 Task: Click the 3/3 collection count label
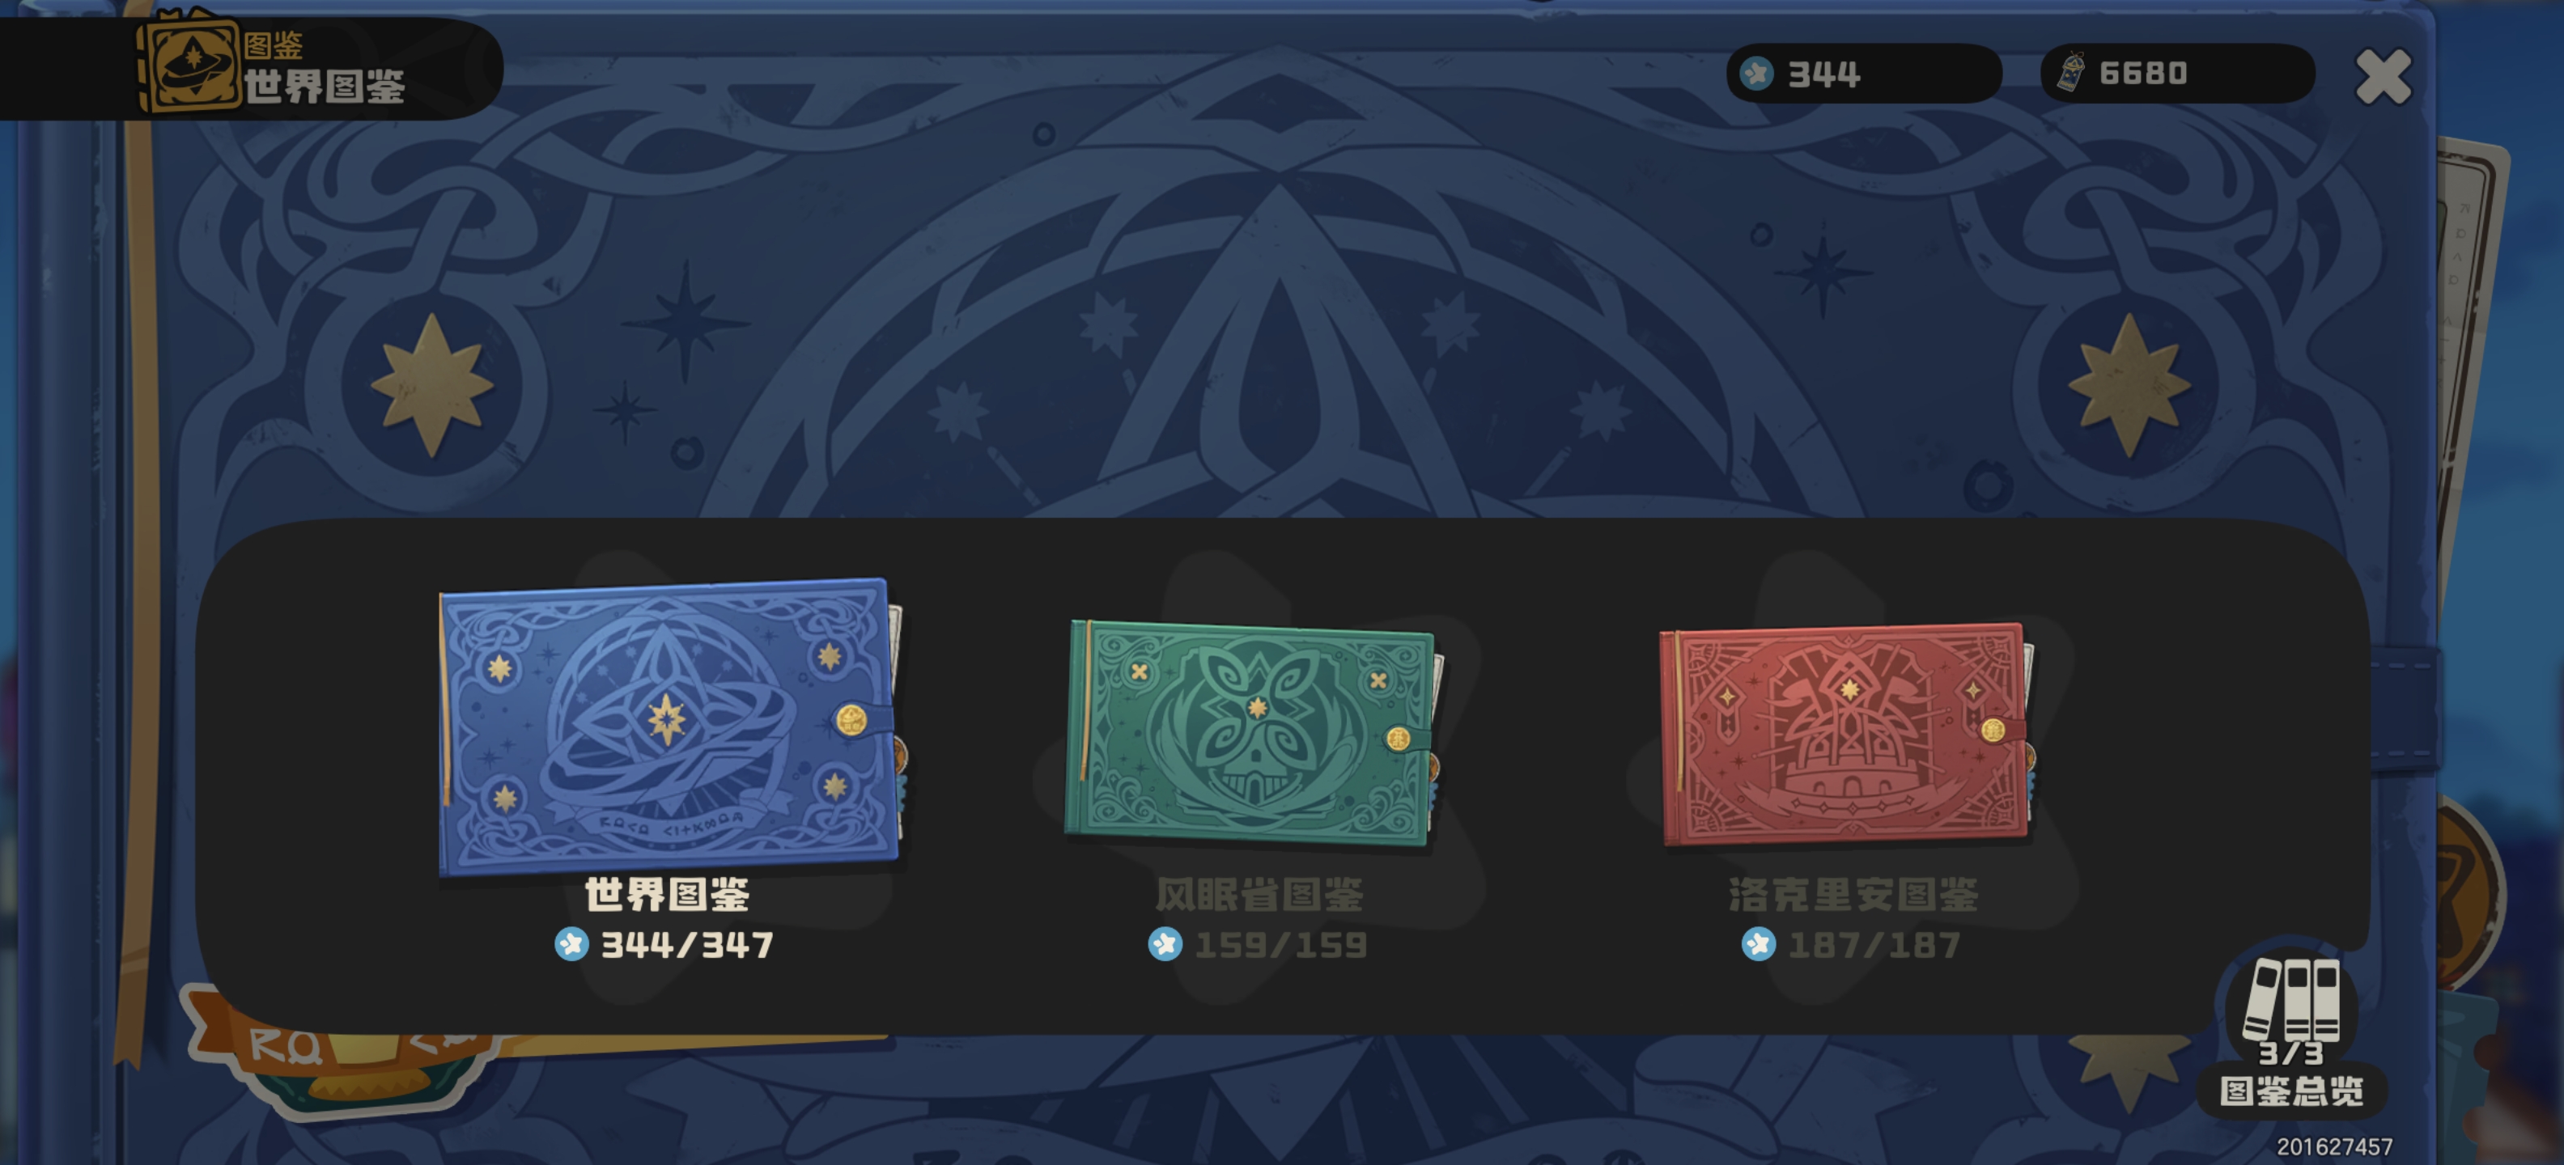(2290, 1053)
